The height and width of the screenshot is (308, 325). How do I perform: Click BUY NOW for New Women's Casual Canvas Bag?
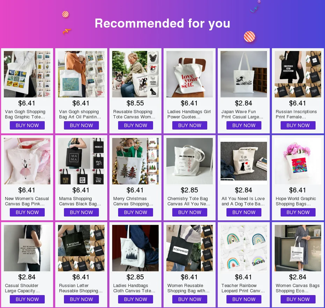[x=27, y=212]
